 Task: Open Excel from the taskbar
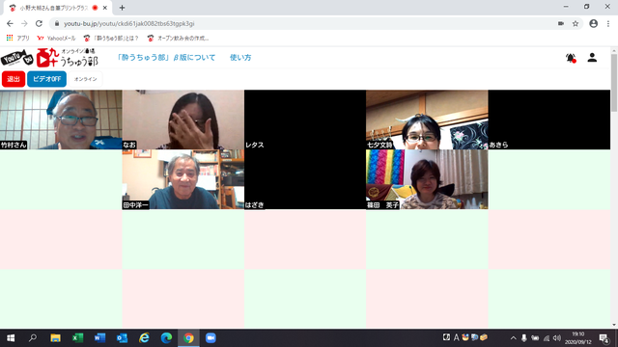point(77,338)
